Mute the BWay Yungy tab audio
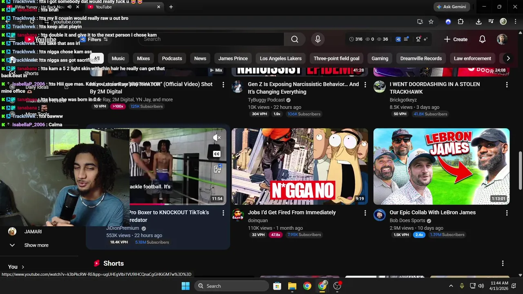The image size is (523, 294). click(69, 7)
